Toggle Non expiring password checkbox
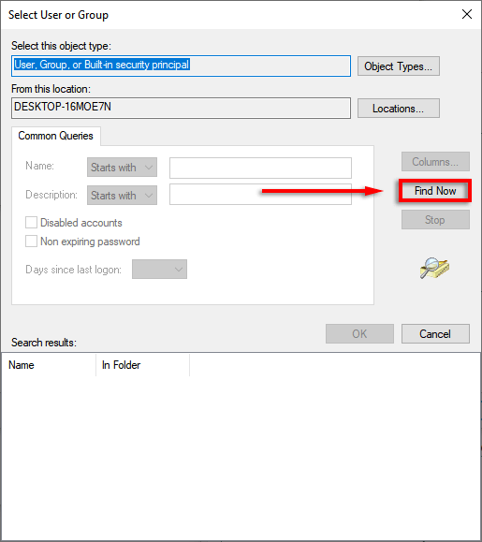The width and height of the screenshot is (482, 542). [31, 241]
